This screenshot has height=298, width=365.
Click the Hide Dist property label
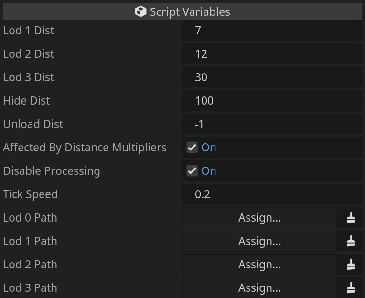[x=26, y=101]
